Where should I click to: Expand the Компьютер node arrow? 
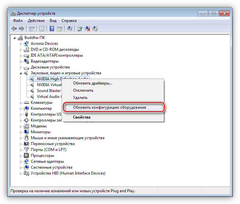pos(21,109)
